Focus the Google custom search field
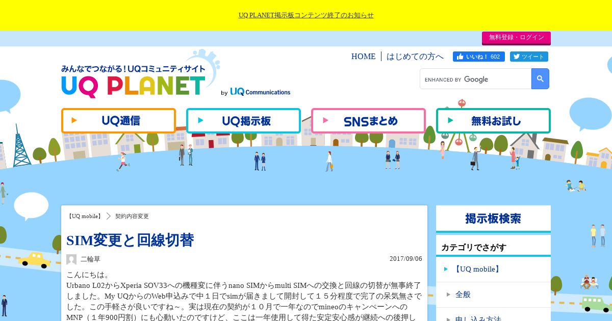 [x=475, y=79]
